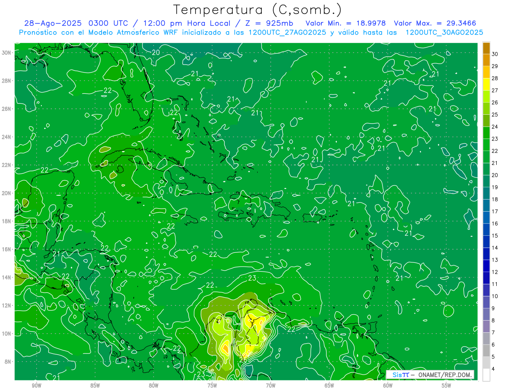
Task: Click the "75W" longitude axis label
Action: (212, 385)
